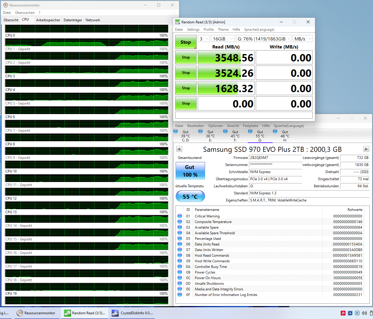Click status icon of Data Units Read row
Viewport: 373px width, 319px height.
[x=180, y=244]
